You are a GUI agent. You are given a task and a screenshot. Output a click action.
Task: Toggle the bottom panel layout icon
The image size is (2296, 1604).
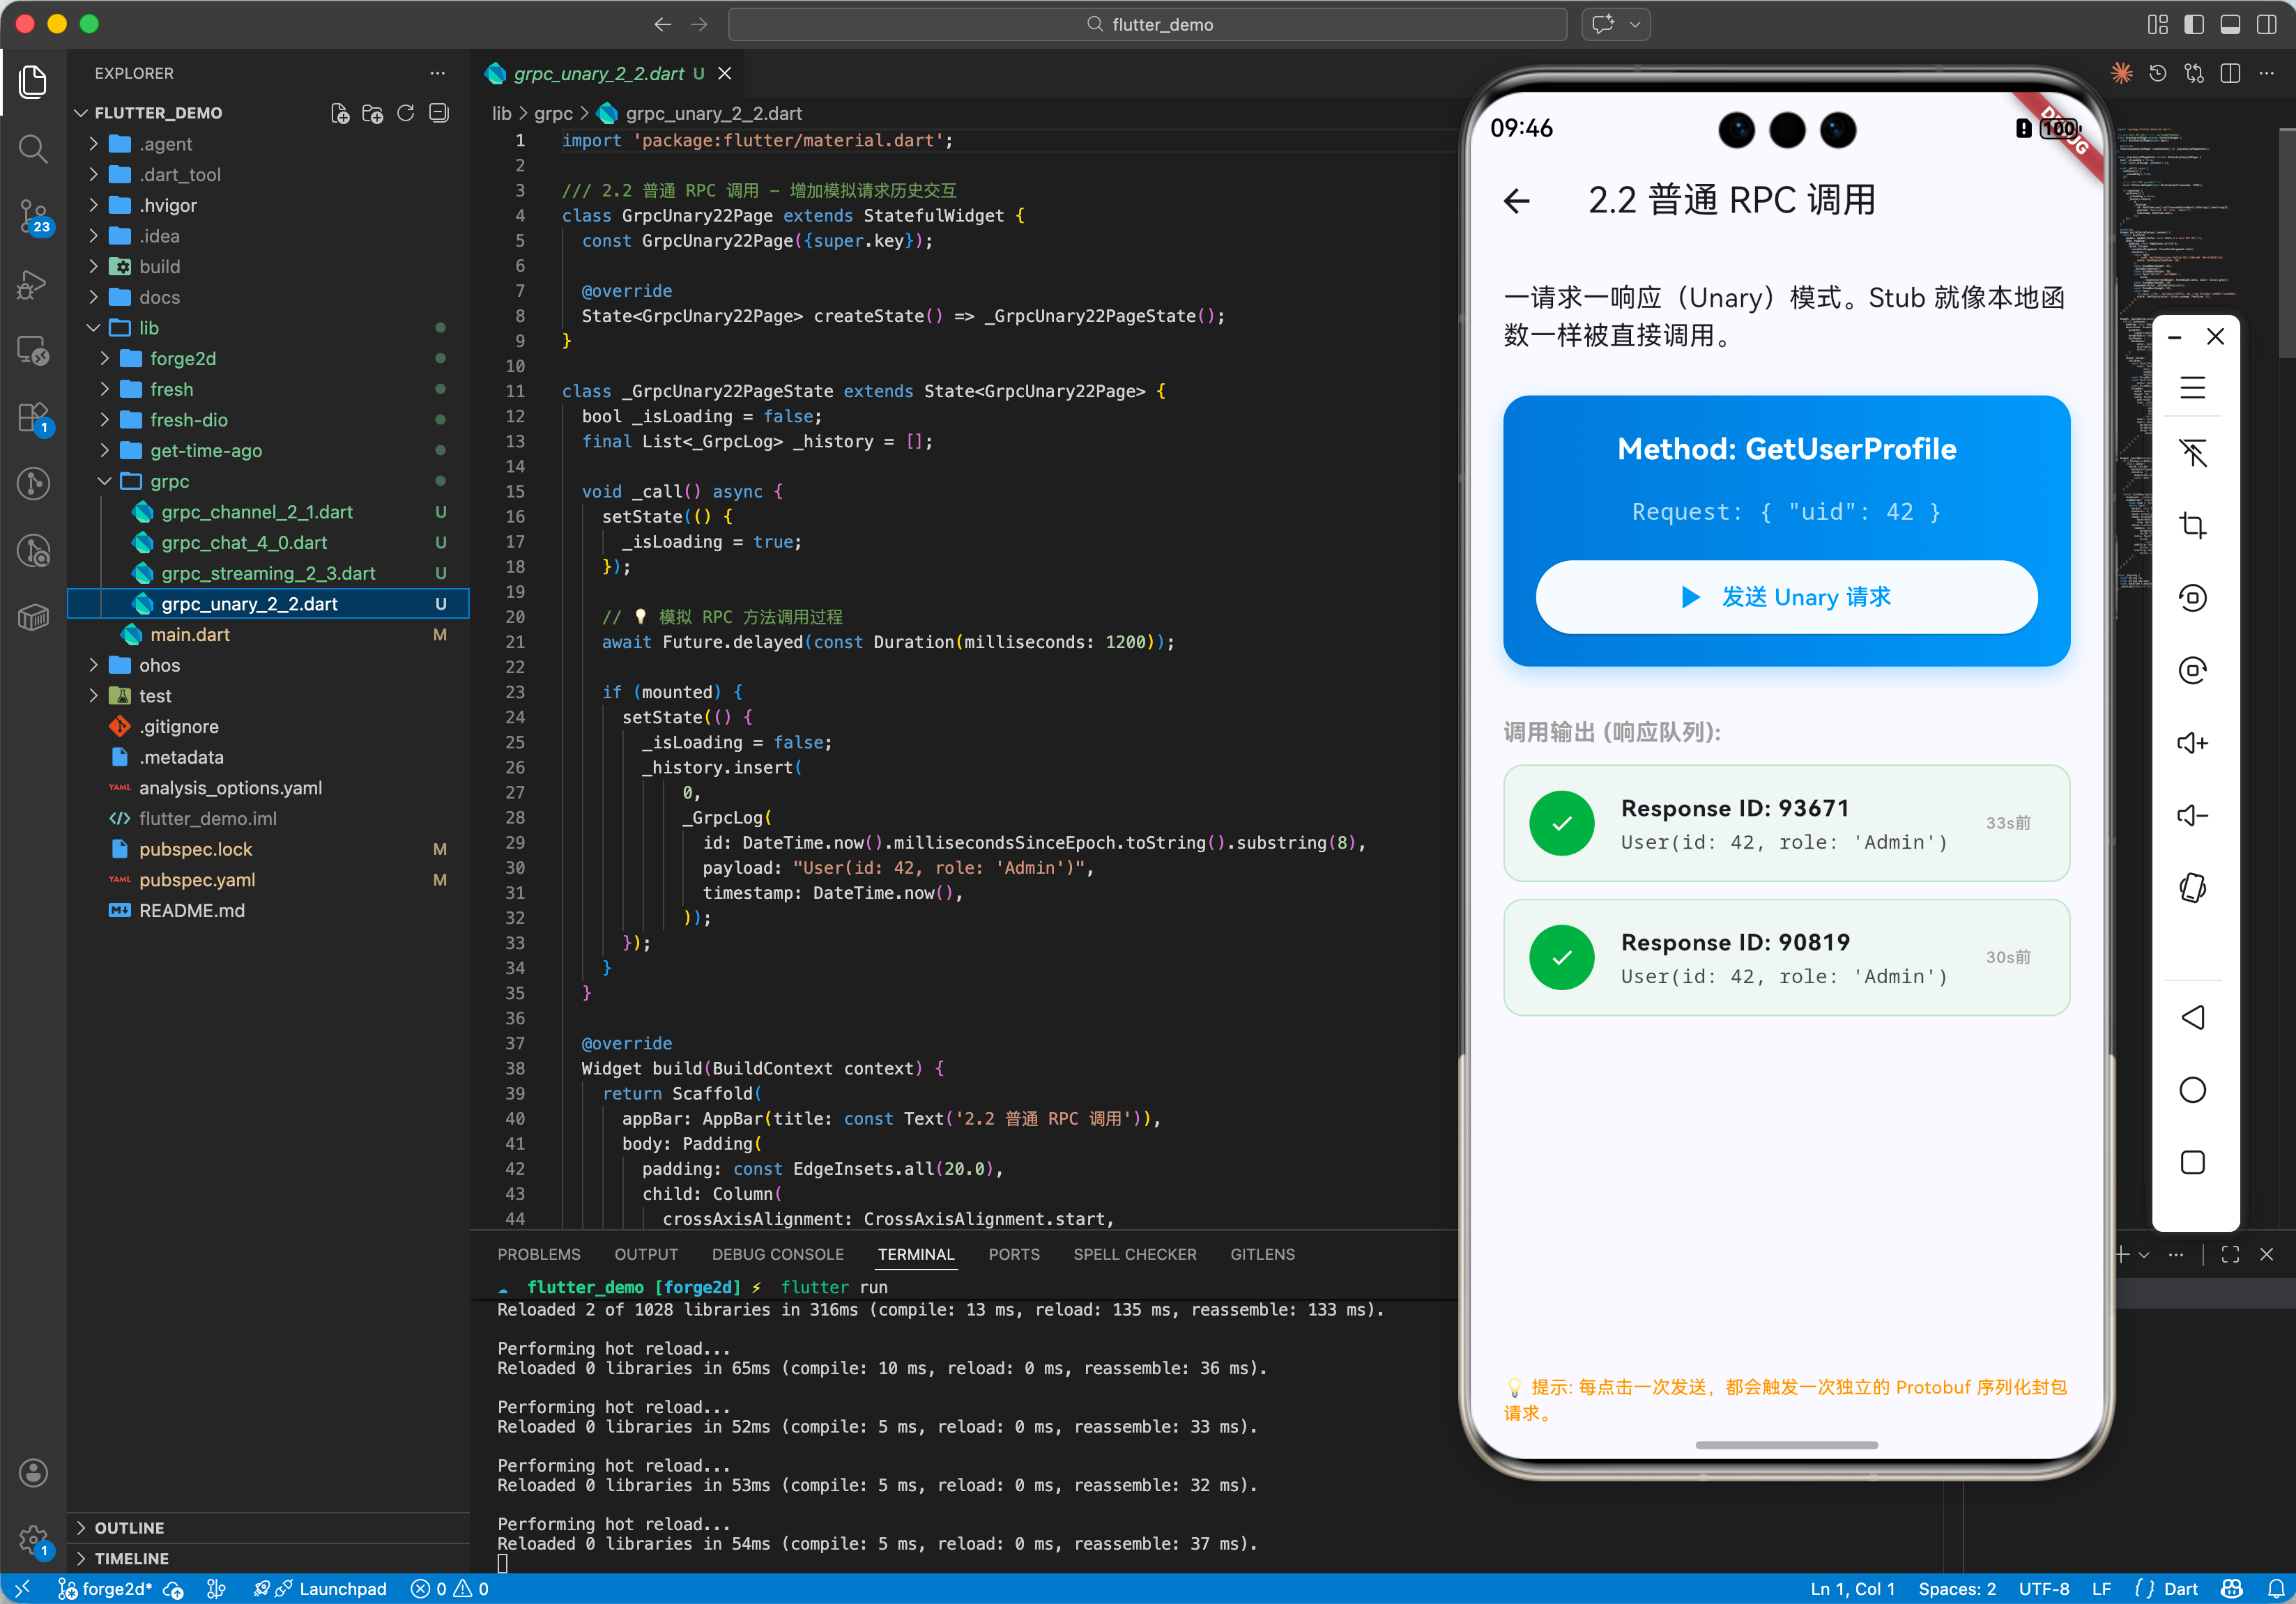[2230, 24]
